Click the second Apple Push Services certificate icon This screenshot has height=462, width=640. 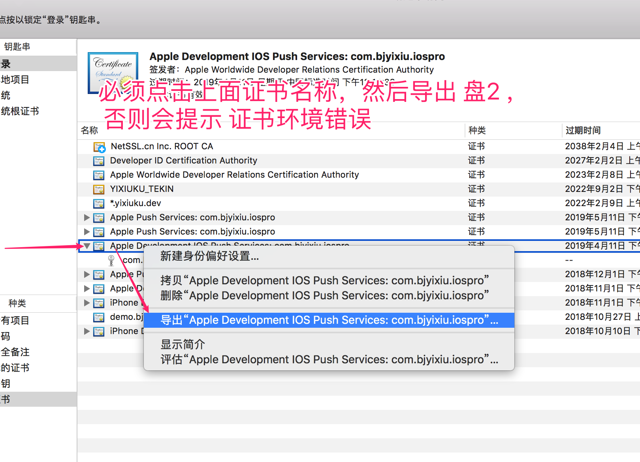click(99, 232)
